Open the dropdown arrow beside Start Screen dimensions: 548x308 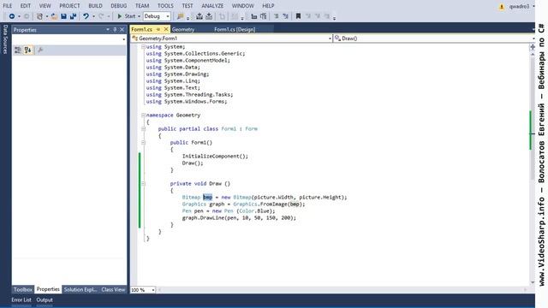[x=139, y=16]
